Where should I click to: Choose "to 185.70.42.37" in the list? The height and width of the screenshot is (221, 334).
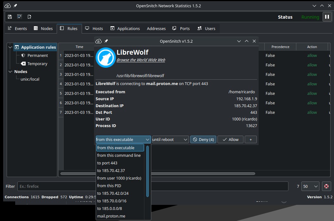120,171
